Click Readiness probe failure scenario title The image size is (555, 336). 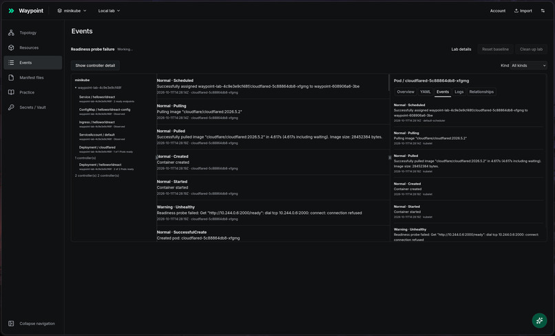[92, 49]
